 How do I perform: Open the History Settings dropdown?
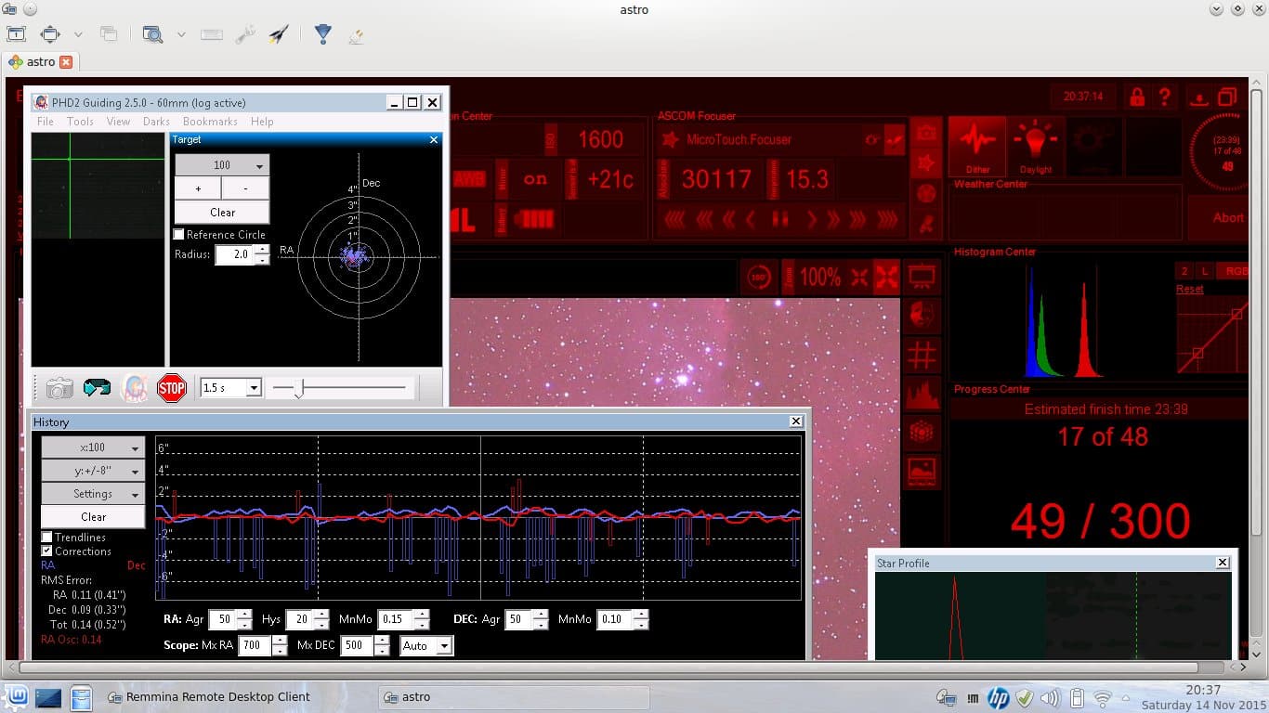point(93,494)
